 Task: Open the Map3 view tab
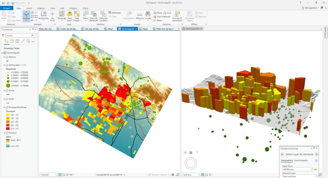click(x=145, y=29)
